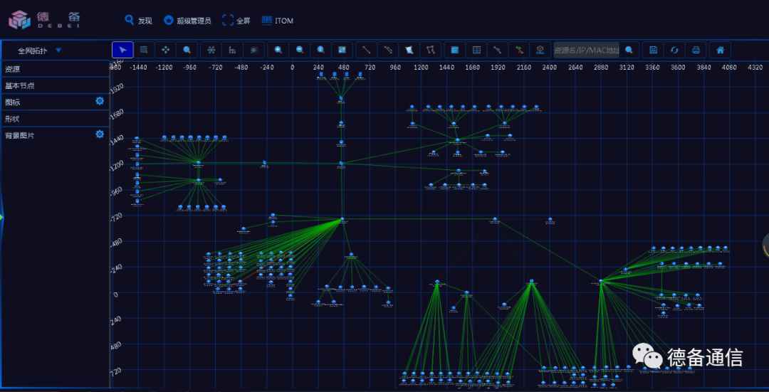Image resolution: width=769 pixels, height=392 pixels.
Task: Expand the 图标 section
Action: tap(54, 102)
